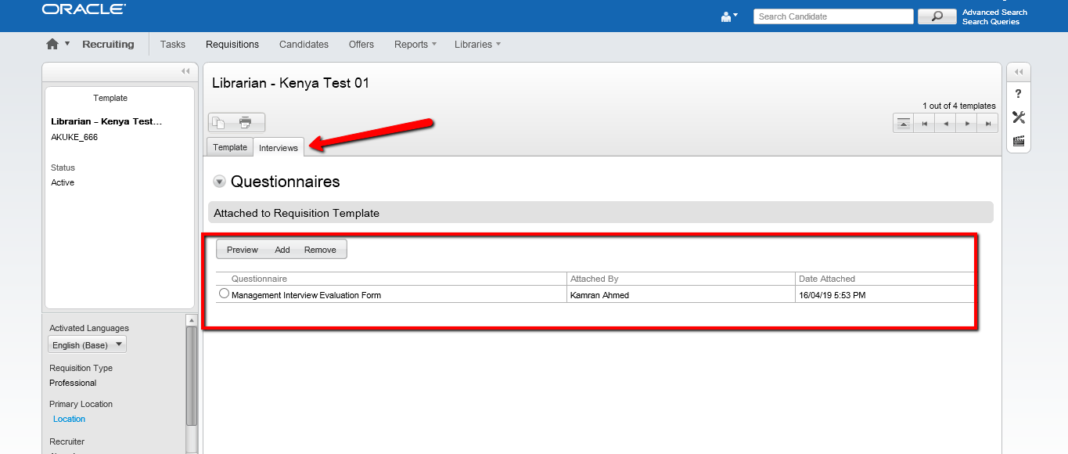Click the AKUKE_666 template ID text
The image size is (1068, 454).
[x=74, y=137]
